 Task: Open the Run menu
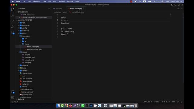(55, 2)
